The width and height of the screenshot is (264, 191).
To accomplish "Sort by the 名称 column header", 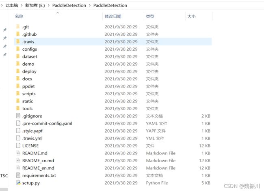I will tap(19, 16).
